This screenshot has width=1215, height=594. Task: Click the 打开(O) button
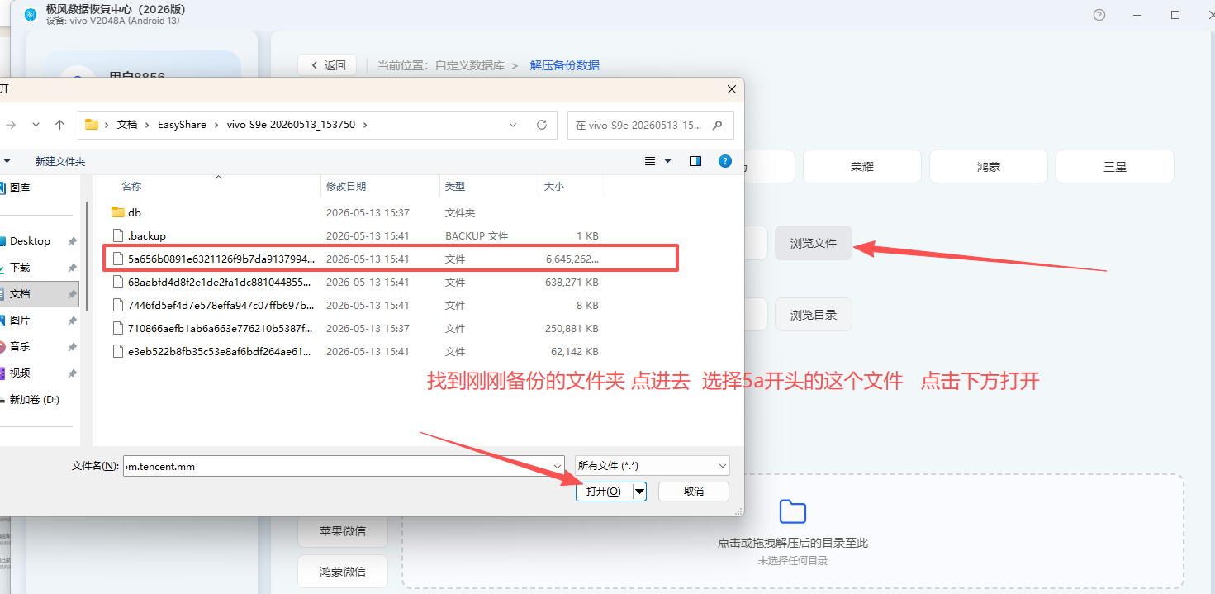(x=604, y=492)
